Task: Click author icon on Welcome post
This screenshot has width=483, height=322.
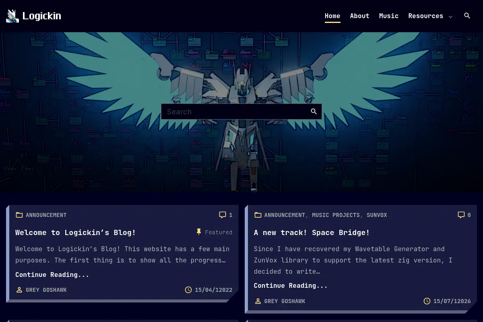Action: pos(19,290)
